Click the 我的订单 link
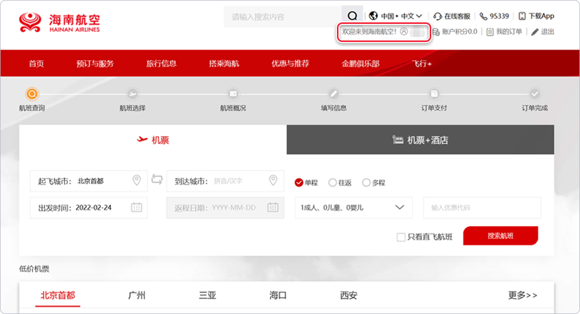Screen dimensions: 580x314 click(x=504, y=31)
